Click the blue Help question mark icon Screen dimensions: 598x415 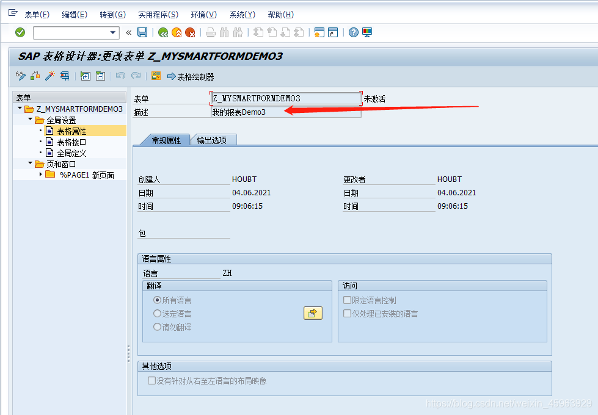click(354, 33)
